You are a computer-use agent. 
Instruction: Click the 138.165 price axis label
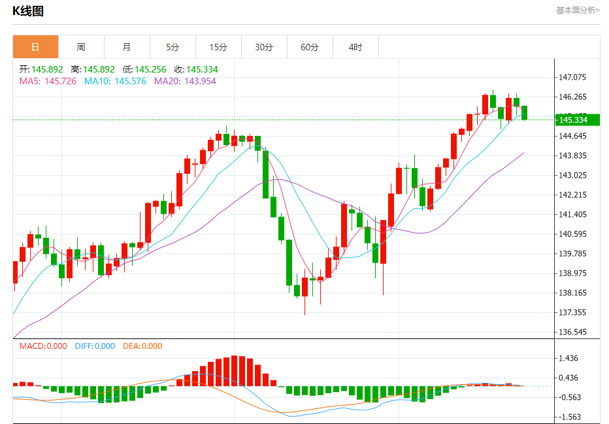coord(572,293)
